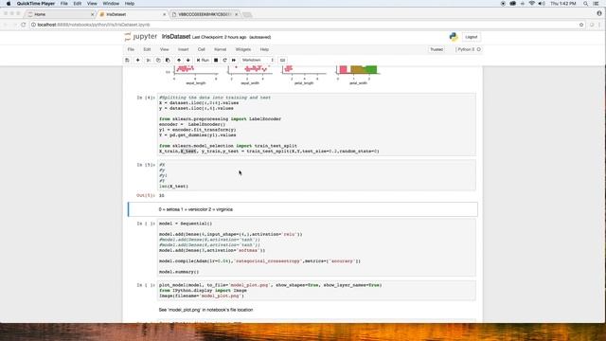Open Jupyter Kernel menu
The height and width of the screenshot is (341, 606).
220,49
